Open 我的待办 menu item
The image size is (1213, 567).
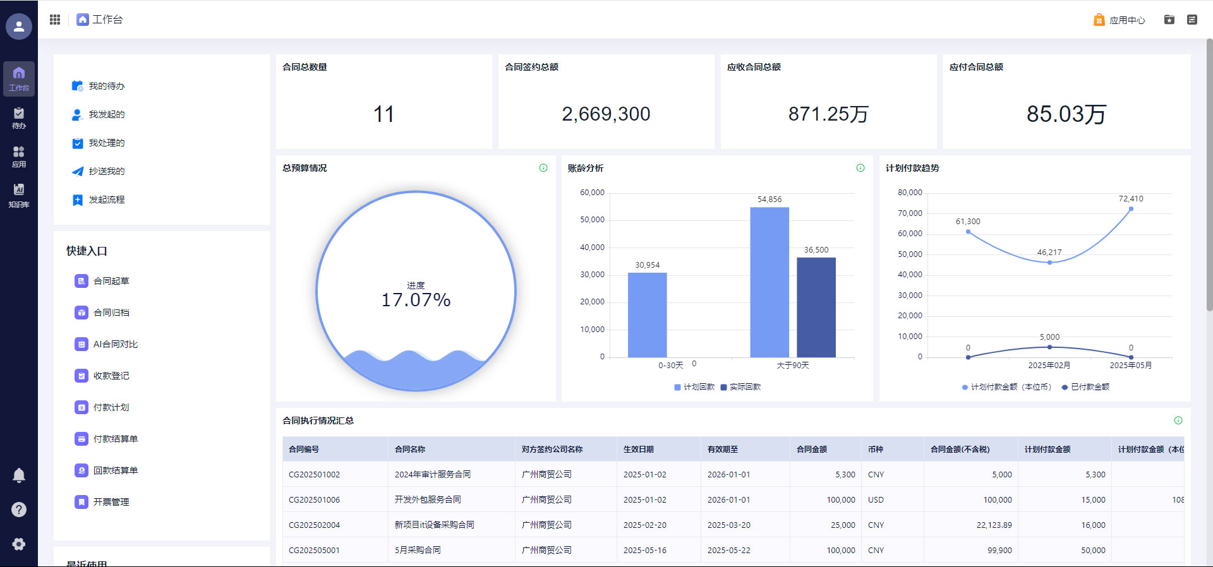pos(106,86)
